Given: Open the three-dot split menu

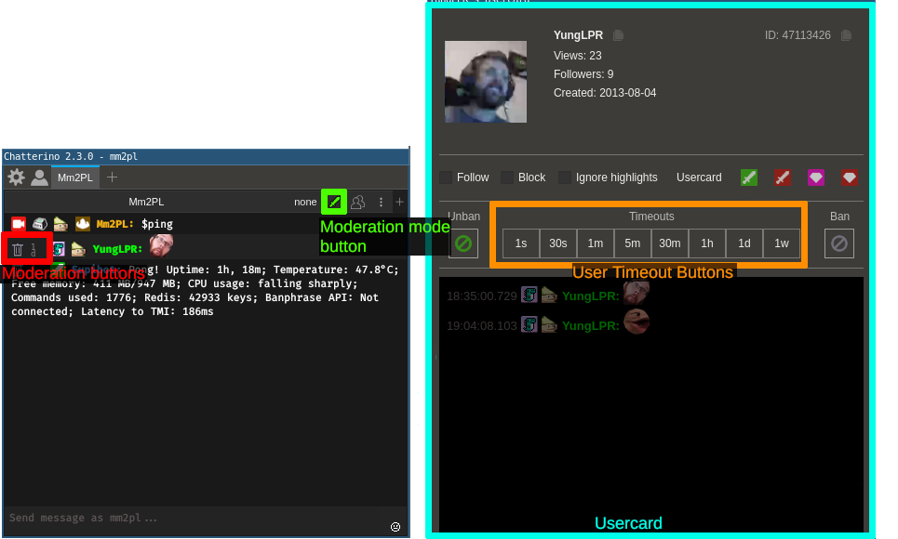Looking at the screenshot, I should point(381,202).
